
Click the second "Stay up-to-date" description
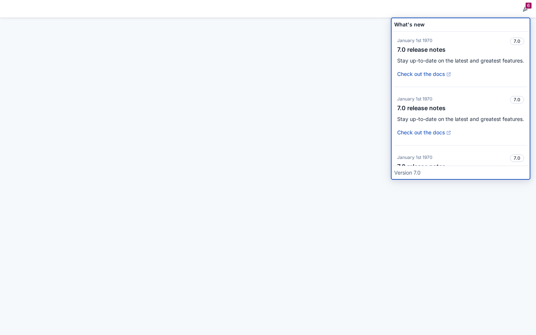pyautogui.click(x=460, y=119)
